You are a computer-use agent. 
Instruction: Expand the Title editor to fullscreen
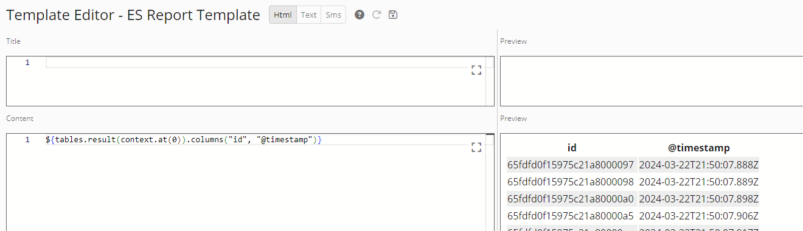tap(476, 70)
